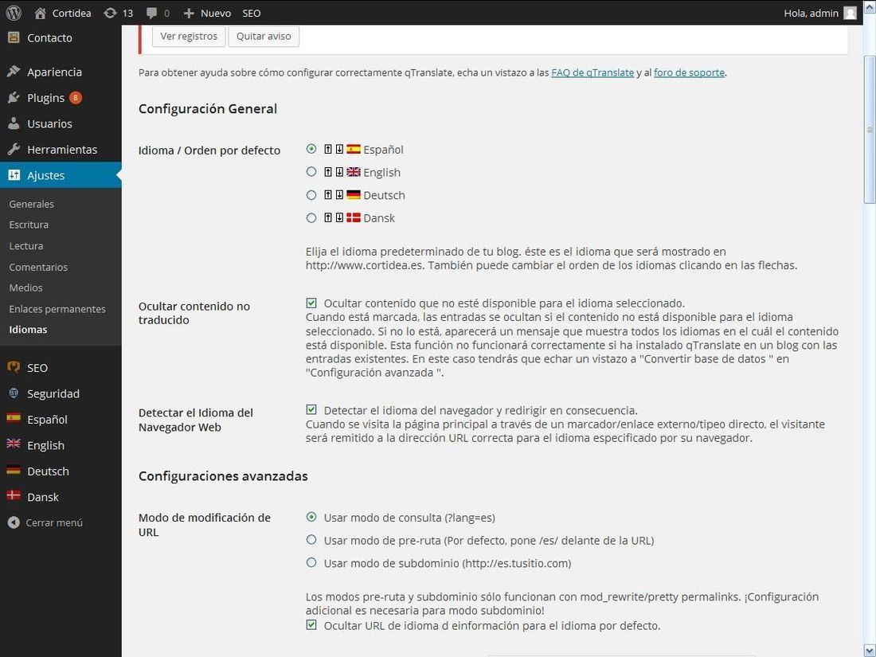876x657 pixels.
Task: Open Idiomas settings submenu item
Action: (x=28, y=330)
